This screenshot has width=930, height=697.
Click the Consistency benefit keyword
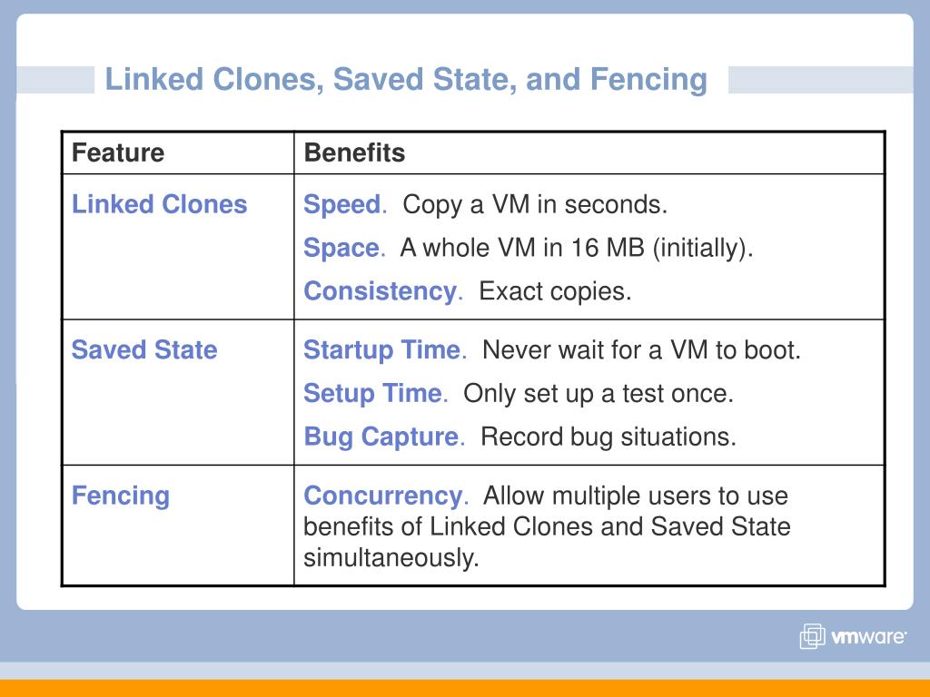381,291
